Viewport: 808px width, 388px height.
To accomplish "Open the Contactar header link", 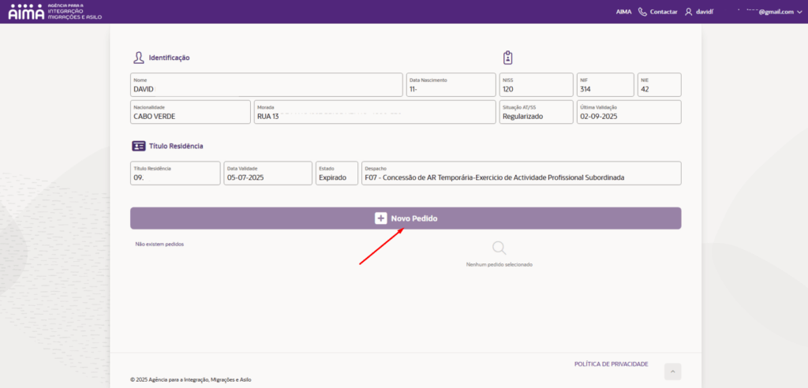I will 663,12.
